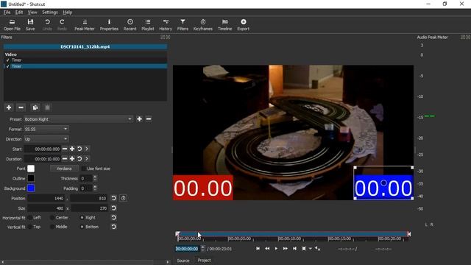Open the History panel

[166, 25]
